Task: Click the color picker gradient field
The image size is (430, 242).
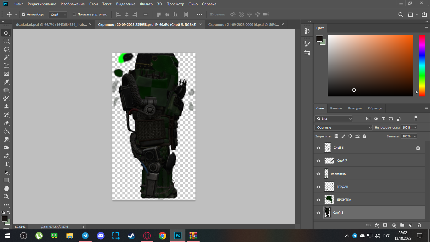Action: (370, 65)
